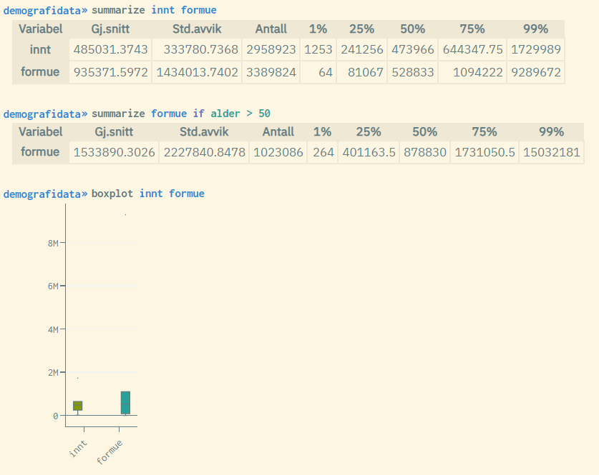Click the 99% value 9289672
The image size is (599, 475).
pyautogui.click(x=535, y=72)
